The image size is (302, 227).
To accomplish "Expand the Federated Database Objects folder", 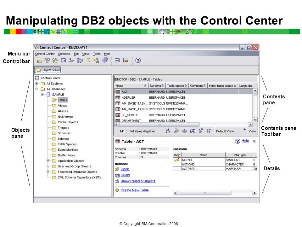I will pos(48,172).
